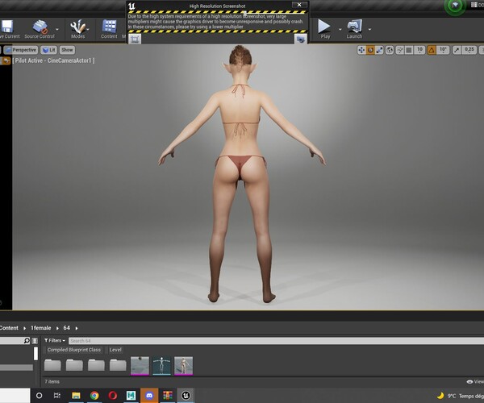Expand arrow after 1female breadcrumb
Screen dimensions: 484x403
tap(57, 328)
